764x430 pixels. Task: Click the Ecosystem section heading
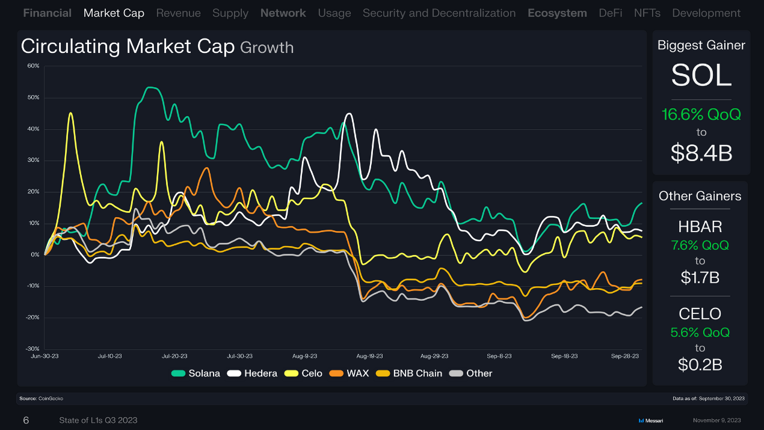point(556,13)
